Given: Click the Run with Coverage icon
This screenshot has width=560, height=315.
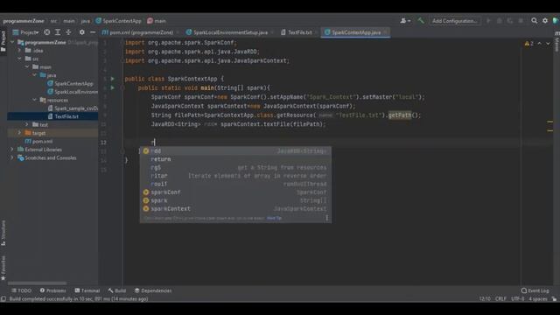Looking at the screenshot, I should coord(510,21).
